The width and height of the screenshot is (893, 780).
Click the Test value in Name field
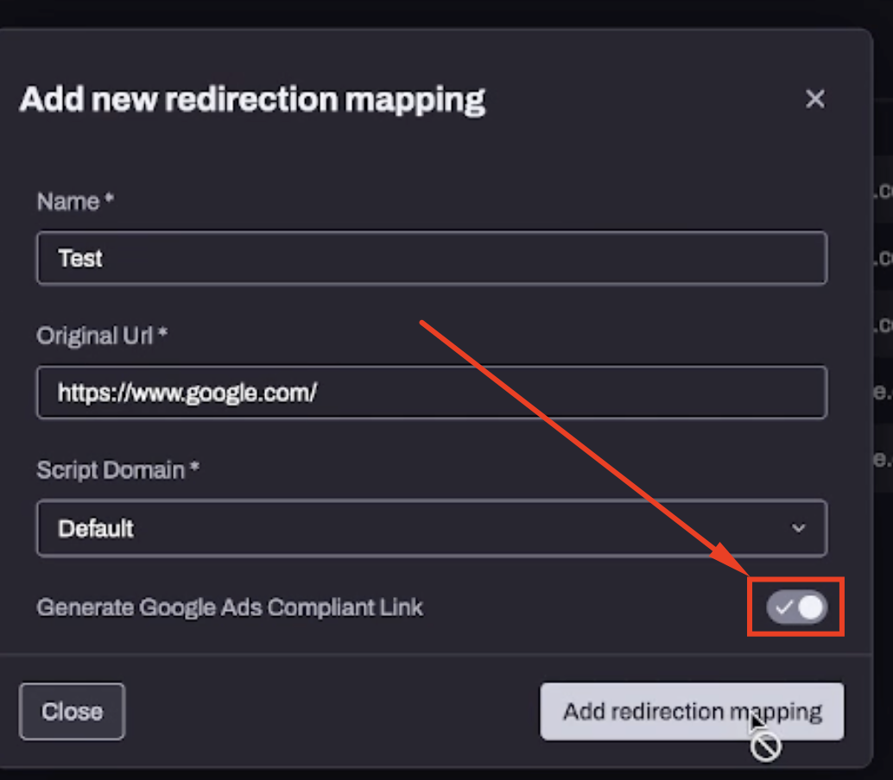(x=80, y=258)
